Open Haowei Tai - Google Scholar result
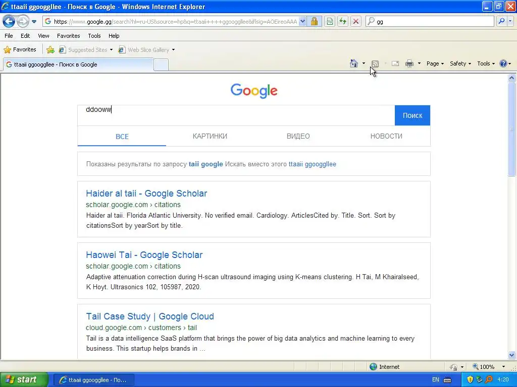517x387 pixels. tap(144, 254)
